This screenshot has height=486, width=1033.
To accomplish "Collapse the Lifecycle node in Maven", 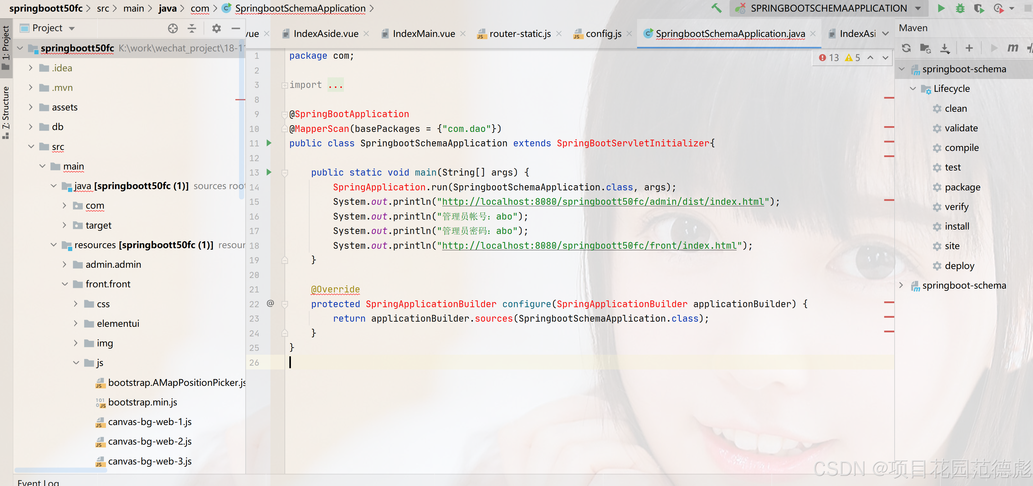I will [x=913, y=89].
